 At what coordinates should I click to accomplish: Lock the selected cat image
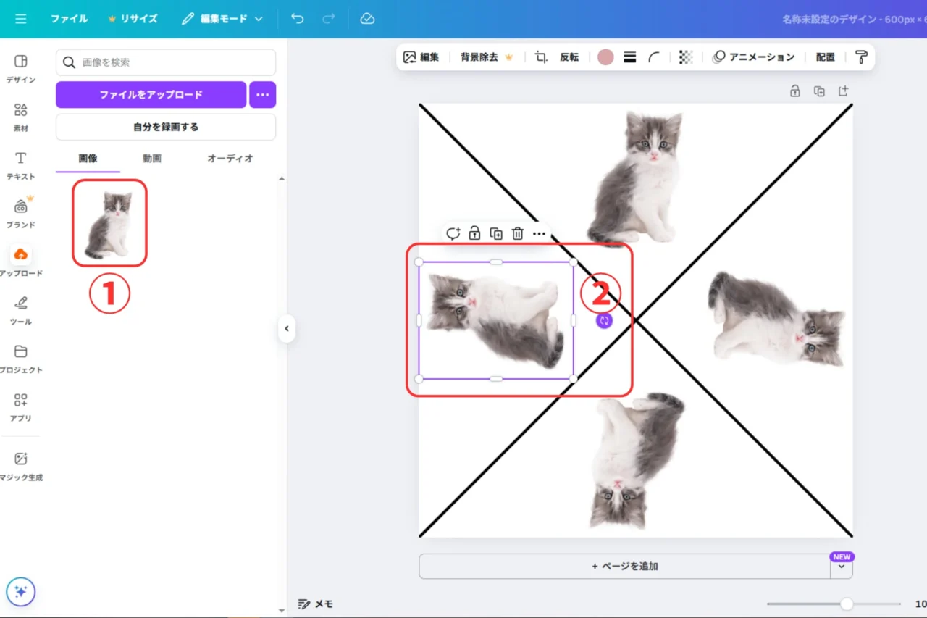pyautogui.click(x=474, y=233)
